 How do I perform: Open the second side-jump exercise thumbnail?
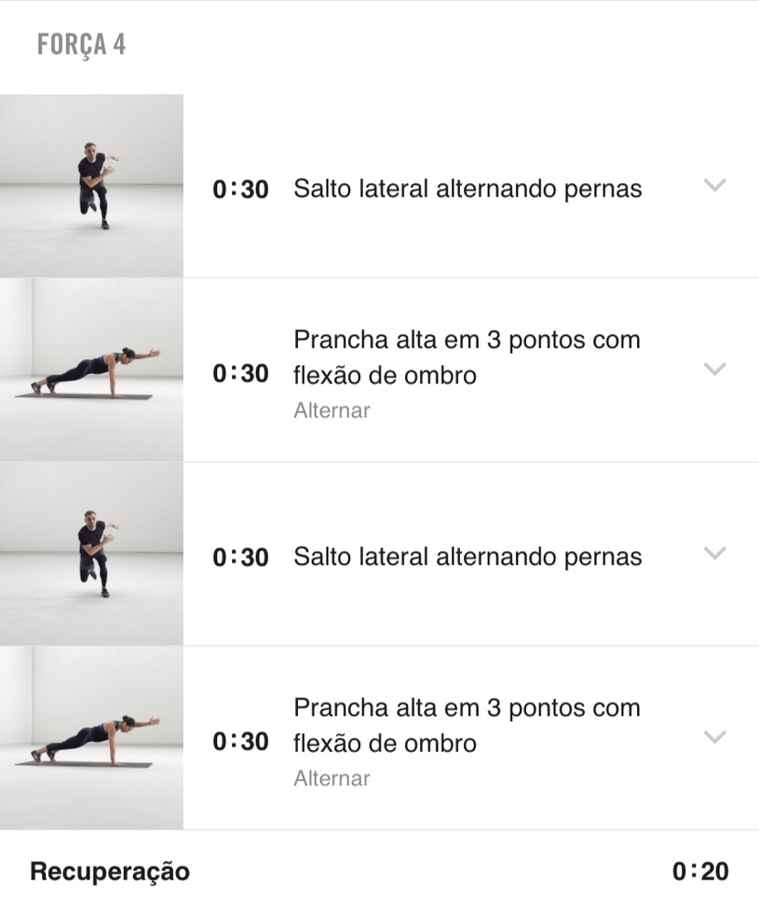pos(91,554)
